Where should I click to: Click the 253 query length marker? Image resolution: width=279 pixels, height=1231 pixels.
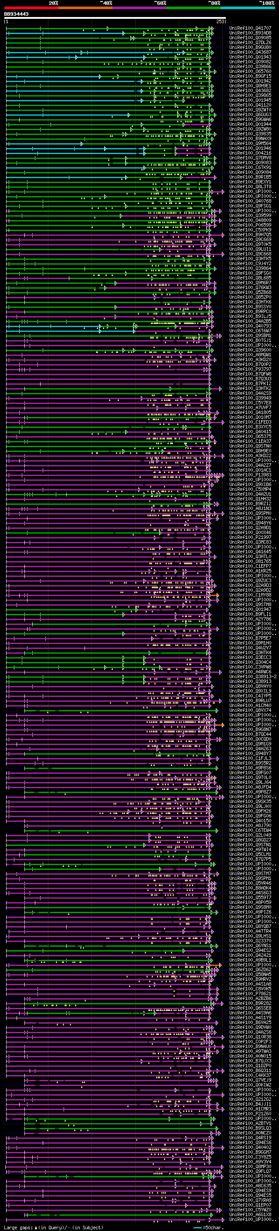[220, 21]
